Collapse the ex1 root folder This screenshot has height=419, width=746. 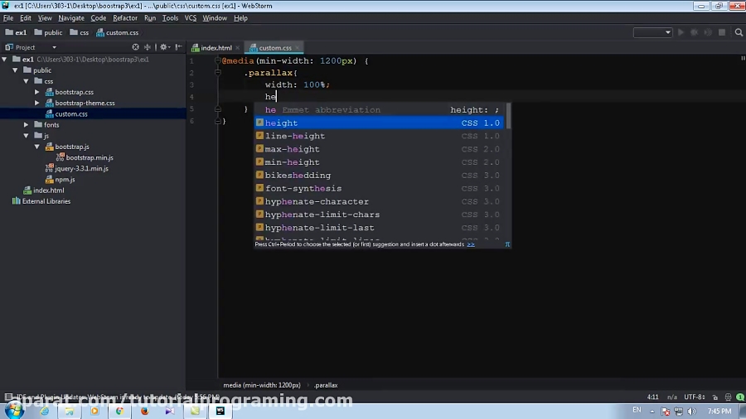(5, 60)
